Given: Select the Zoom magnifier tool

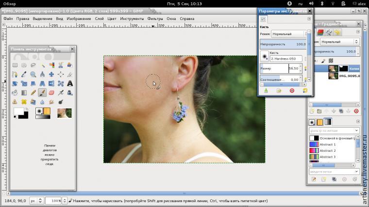Looking at the screenshot, I should (33, 74).
